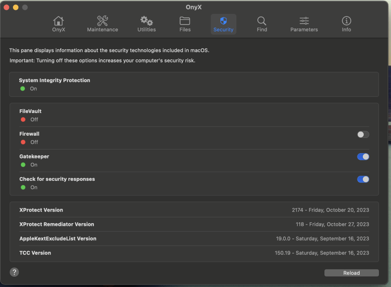Image resolution: width=391 pixels, height=287 pixels.
Task: Go to the Parameters pane
Action: [x=304, y=24]
